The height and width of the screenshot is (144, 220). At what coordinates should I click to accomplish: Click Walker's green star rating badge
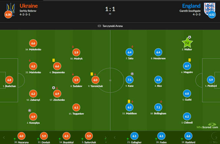[x=187, y=43]
